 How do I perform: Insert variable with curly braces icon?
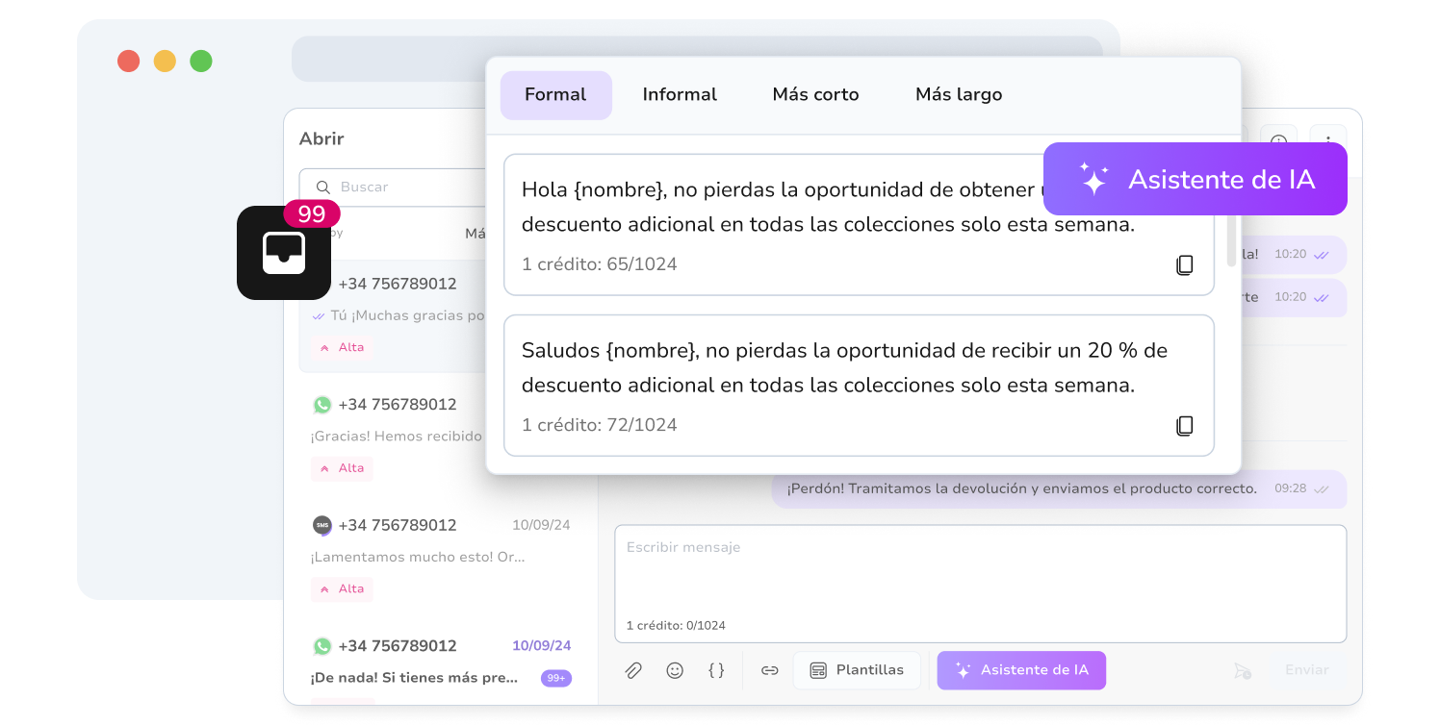716,670
